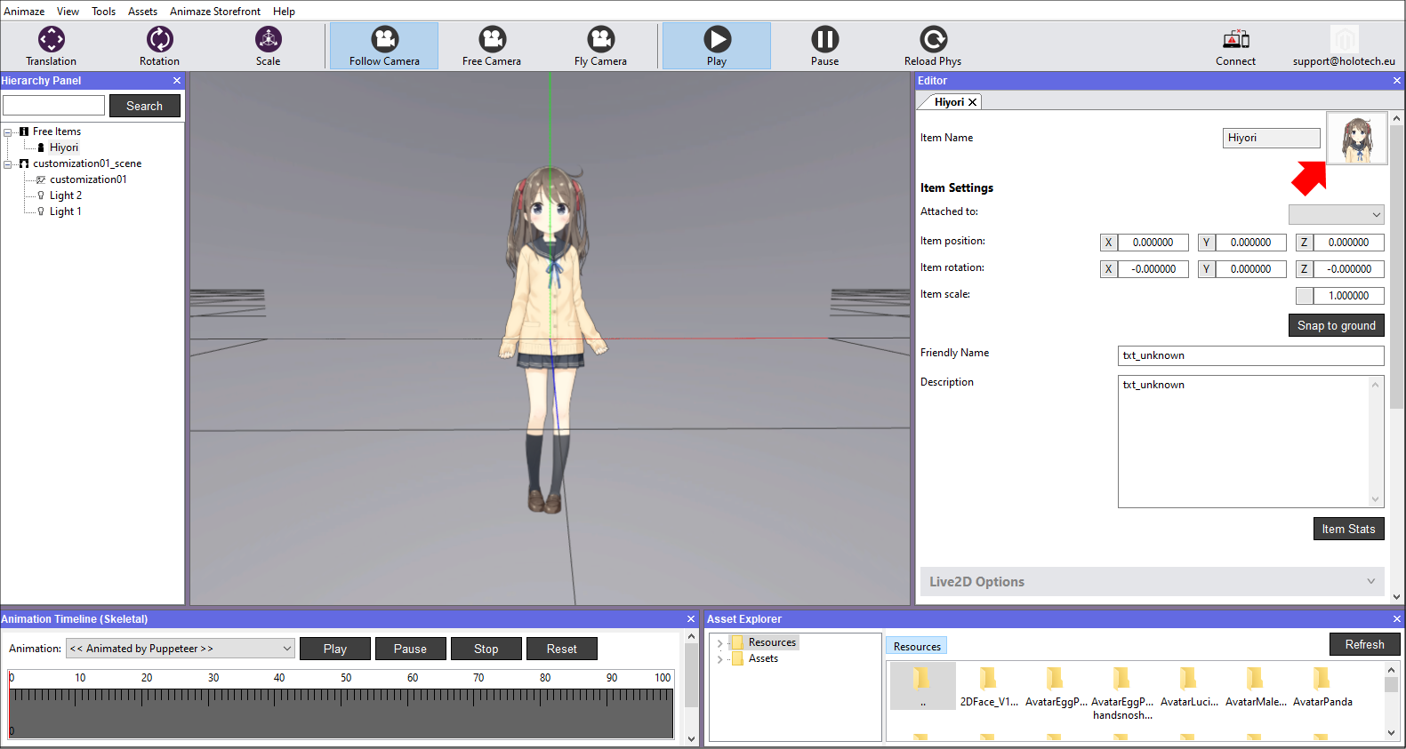Go up to parent folder (..)
Image resolution: width=1406 pixels, height=749 pixels.
click(x=922, y=686)
